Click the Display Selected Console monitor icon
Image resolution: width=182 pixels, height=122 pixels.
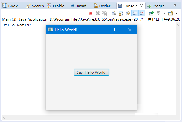tap(158, 13)
